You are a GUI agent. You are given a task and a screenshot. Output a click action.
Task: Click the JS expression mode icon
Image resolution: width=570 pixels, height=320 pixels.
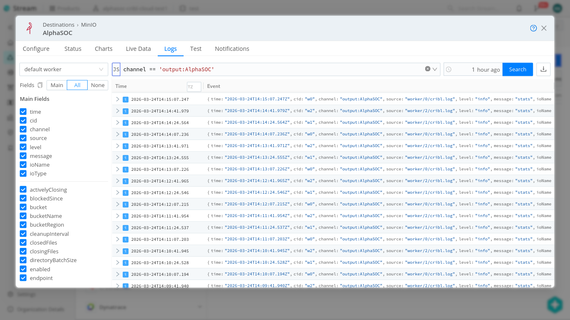[116, 70]
